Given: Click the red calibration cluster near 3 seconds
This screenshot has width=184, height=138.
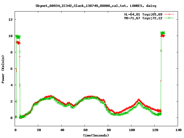Looking at the screenshot, I should (18, 43).
